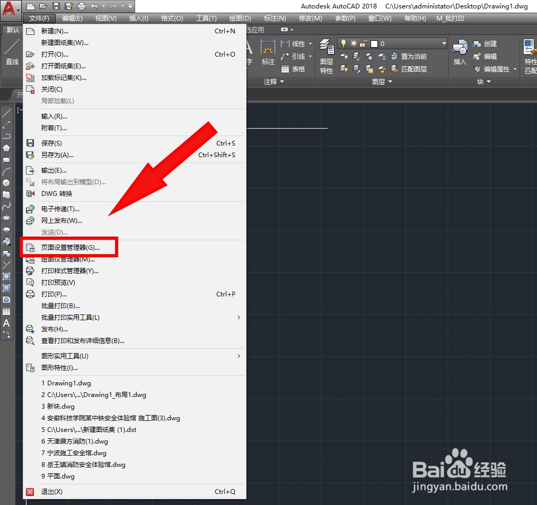This screenshot has height=505, width=537.
Task: Expand the Annotation (注释) panel
Action: click(274, 82)
